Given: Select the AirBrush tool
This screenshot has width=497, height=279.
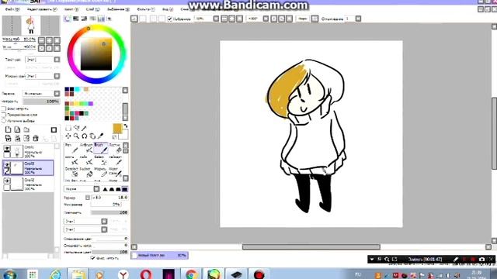Looking at the screenshot, I should tap(86, 148).
